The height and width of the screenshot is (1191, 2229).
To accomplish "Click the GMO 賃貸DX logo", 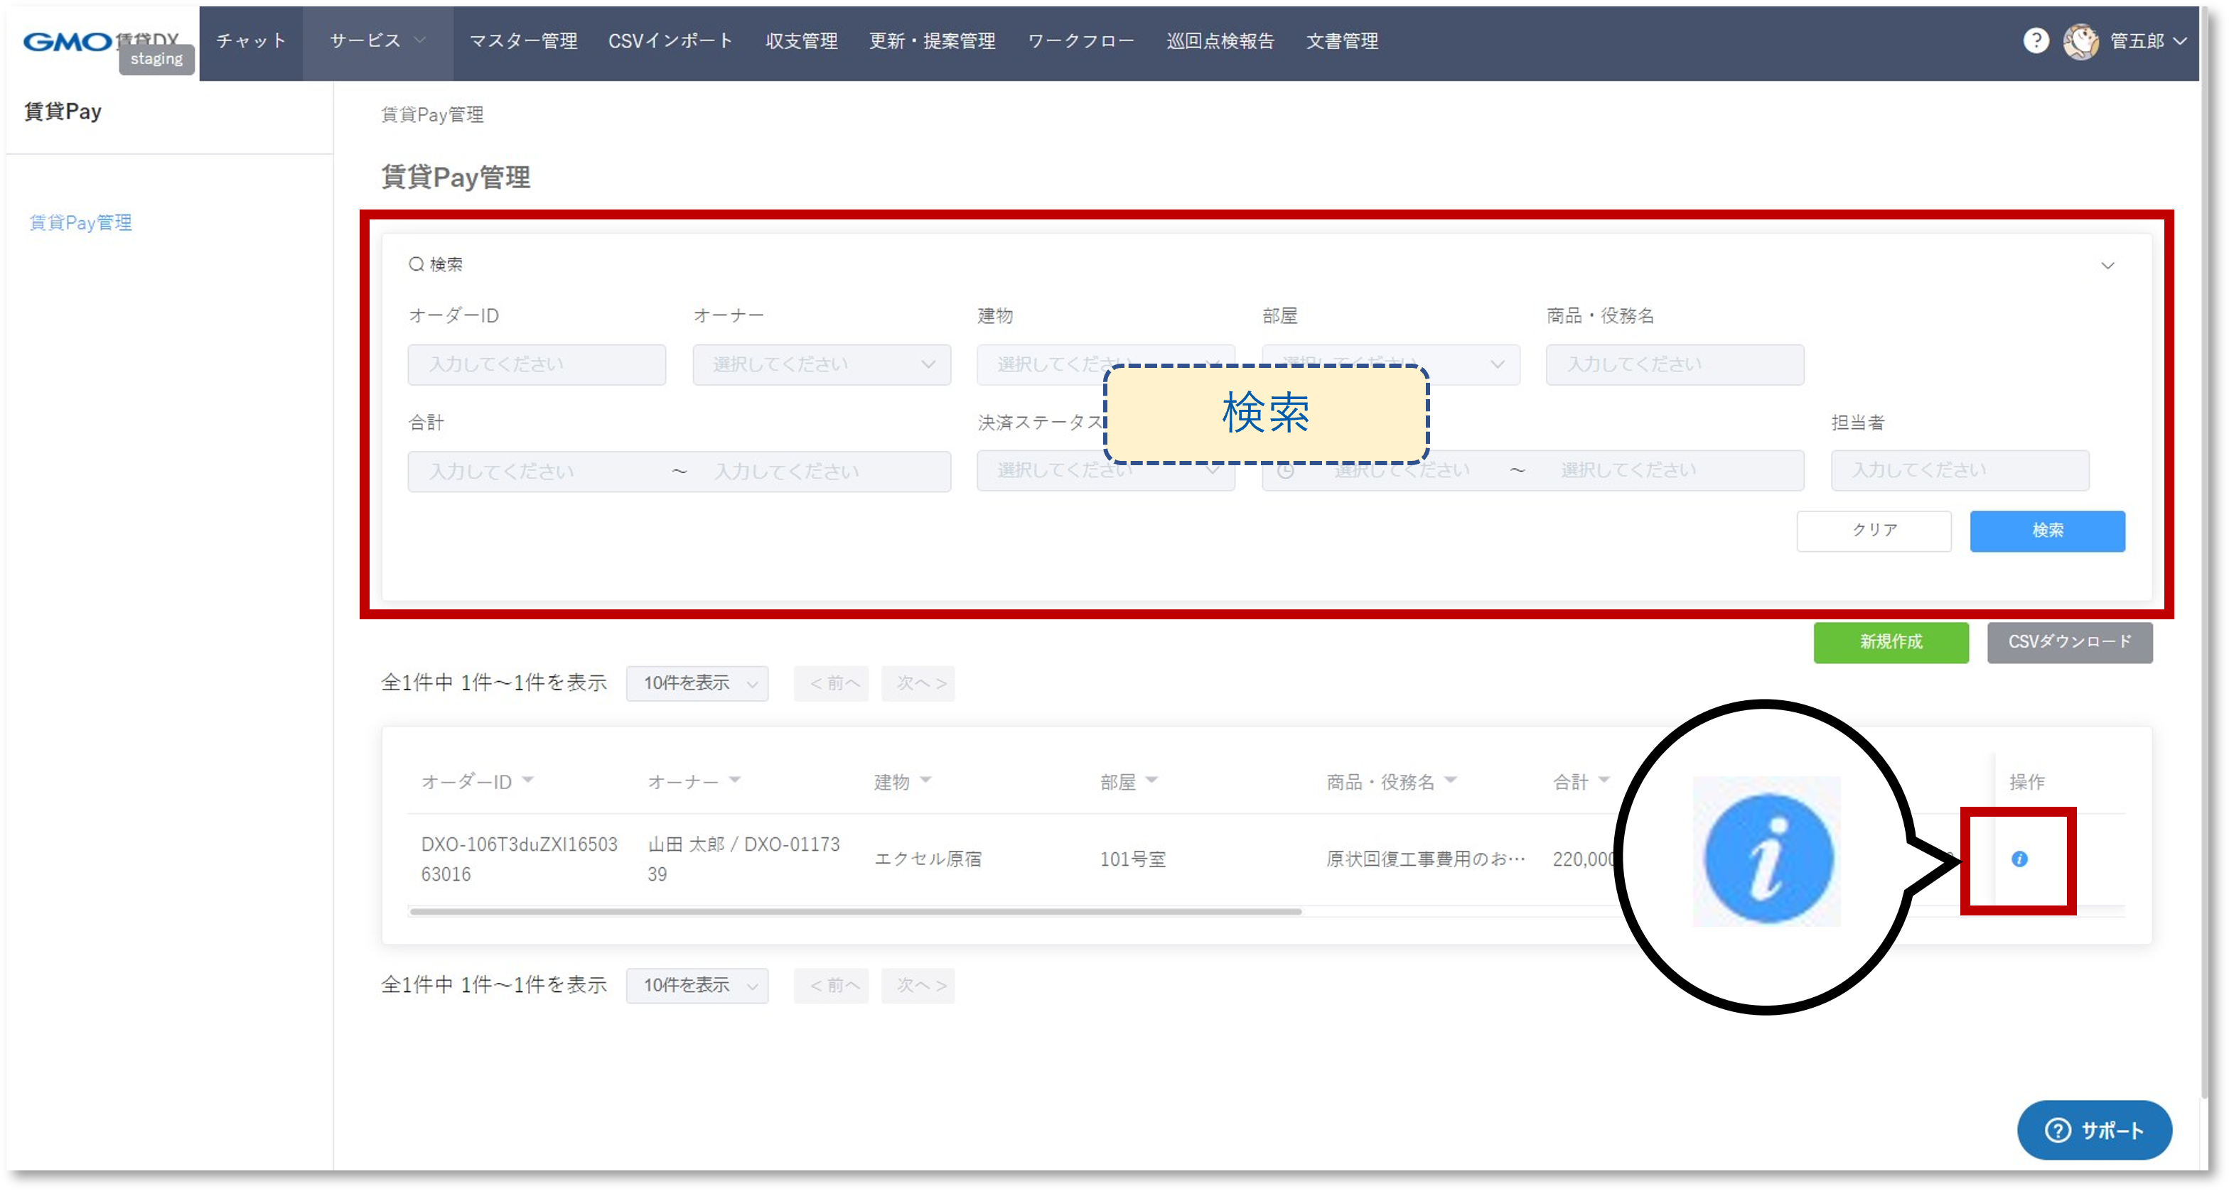I will point(68,41).
